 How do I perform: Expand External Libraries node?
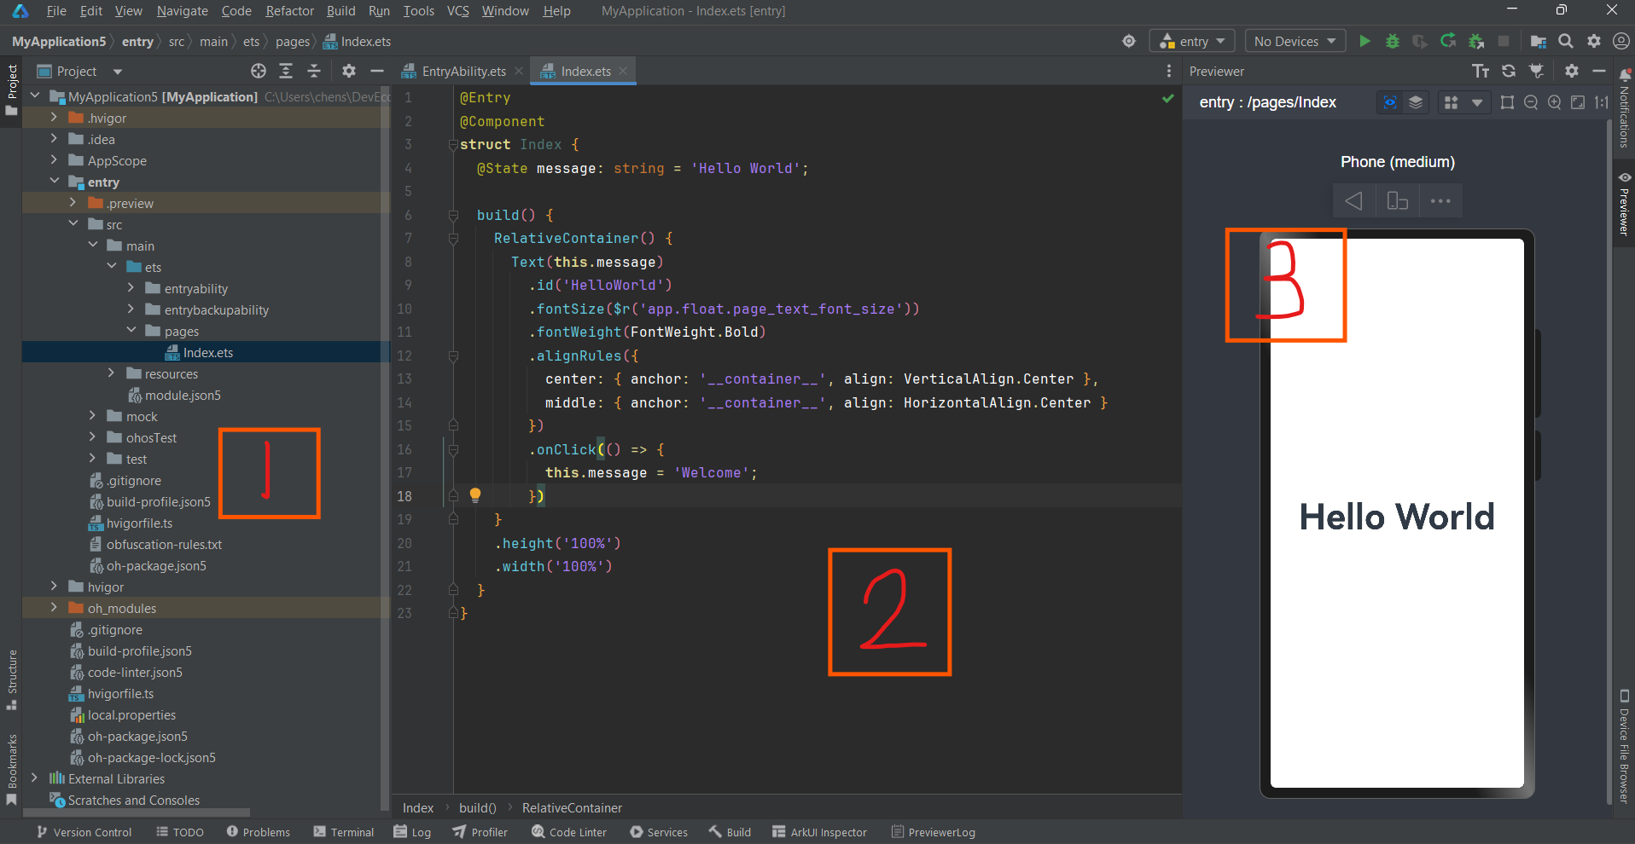click(x=34, y=778)
